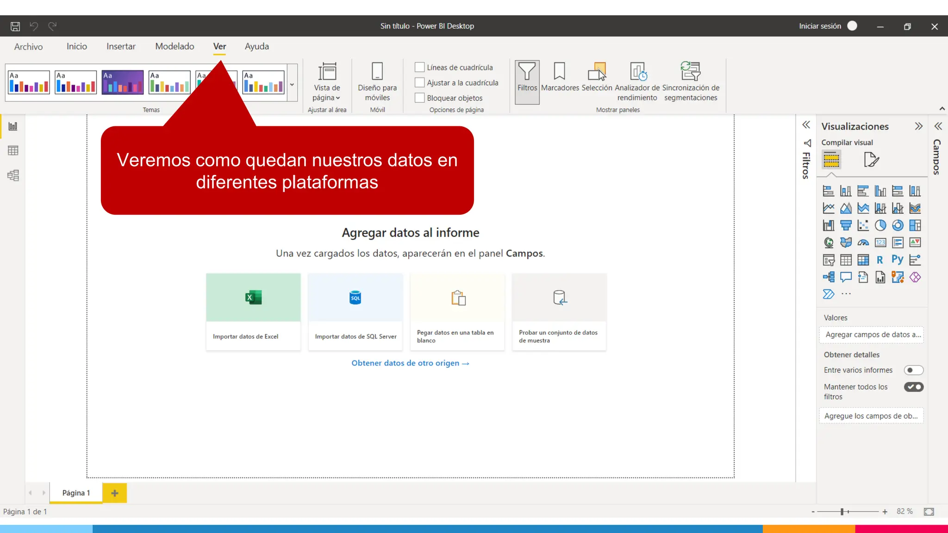Select the stacked bar chart visual

pyautogui.click(x=829, y=191)
